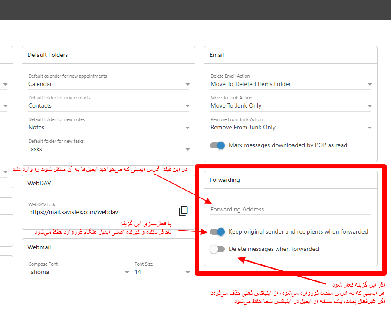Open the Remove From Junk Action dropdown

coord(370,127)
